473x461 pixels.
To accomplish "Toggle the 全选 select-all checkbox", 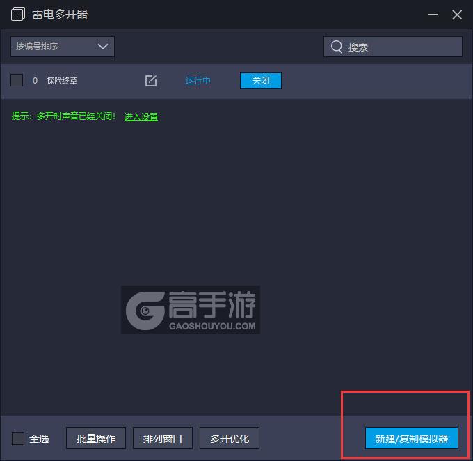I will coord(18,438).
